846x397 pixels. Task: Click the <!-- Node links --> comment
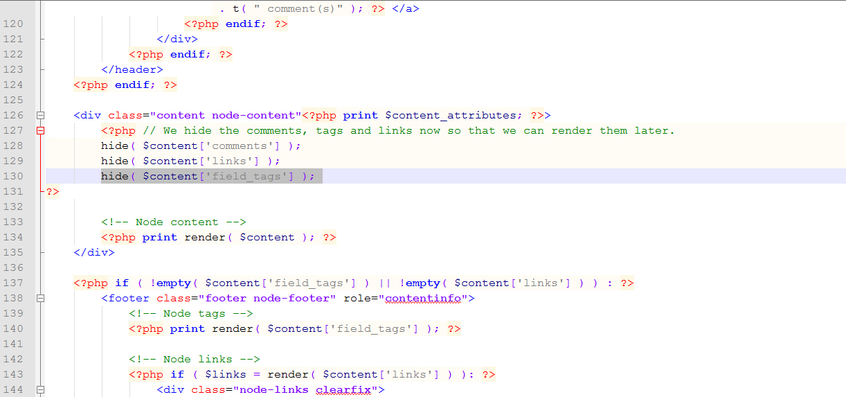pos(195,360)
